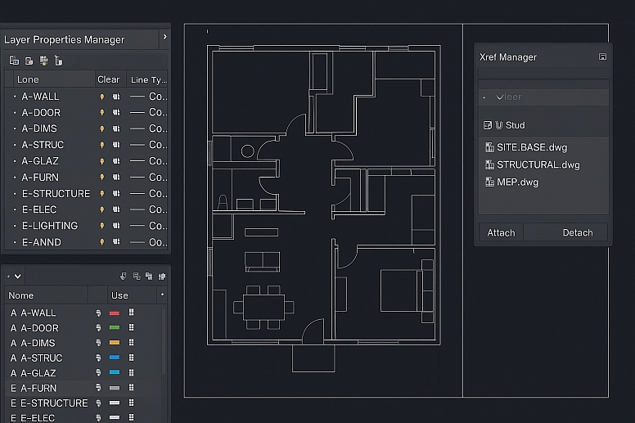Click the lower panel vertical scrollbar
The height and width of the screenshot is (423, 635).
coord(164,342)
